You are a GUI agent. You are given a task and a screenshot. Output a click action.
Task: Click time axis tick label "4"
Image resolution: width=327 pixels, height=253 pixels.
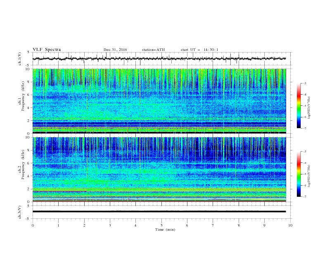(x=136, y=225)
